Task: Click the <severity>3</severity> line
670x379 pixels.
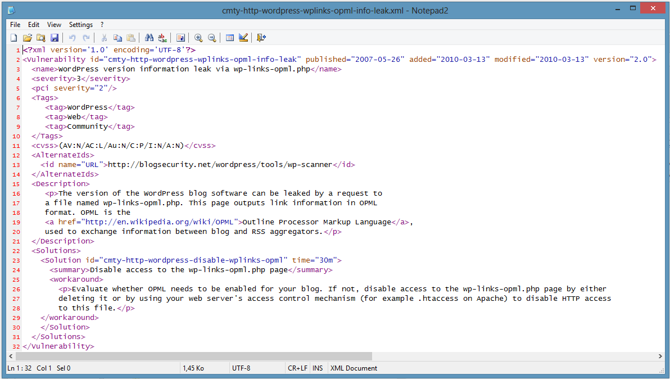Action: pyautogui.click(x=81, y=79)
